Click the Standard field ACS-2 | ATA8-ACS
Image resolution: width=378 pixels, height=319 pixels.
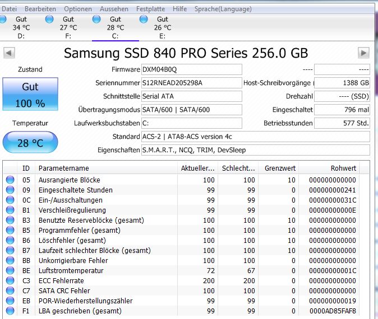click(x=256, y=137)
